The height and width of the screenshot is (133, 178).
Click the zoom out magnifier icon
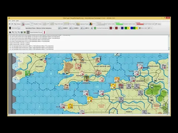[19, 32]
